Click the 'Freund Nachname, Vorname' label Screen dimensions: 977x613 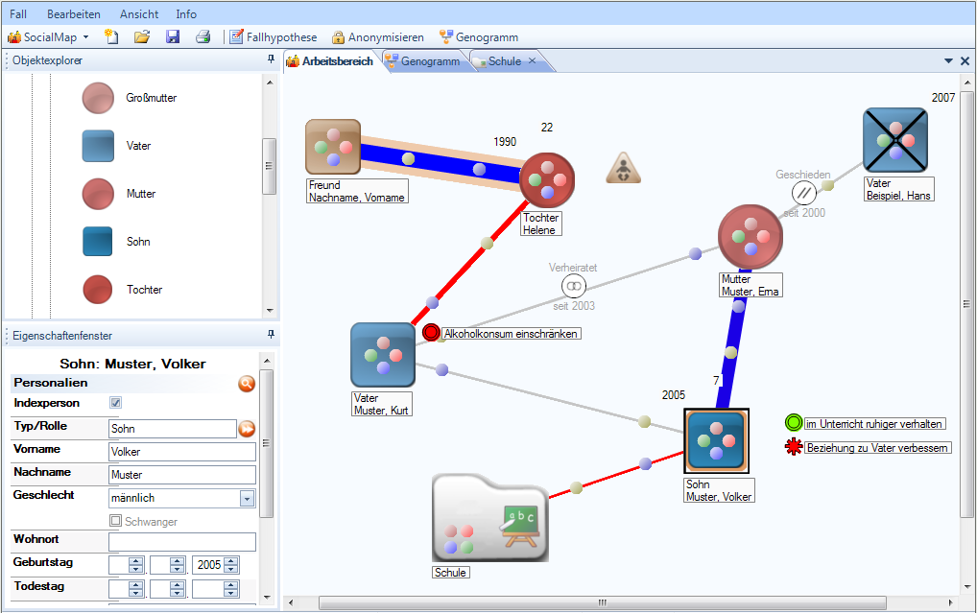pos(357,191)
